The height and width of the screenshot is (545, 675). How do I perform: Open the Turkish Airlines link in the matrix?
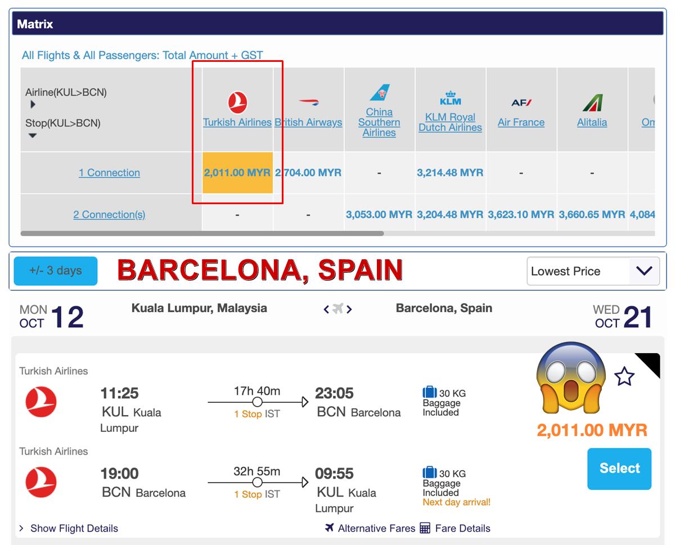(x=237, y=122)
